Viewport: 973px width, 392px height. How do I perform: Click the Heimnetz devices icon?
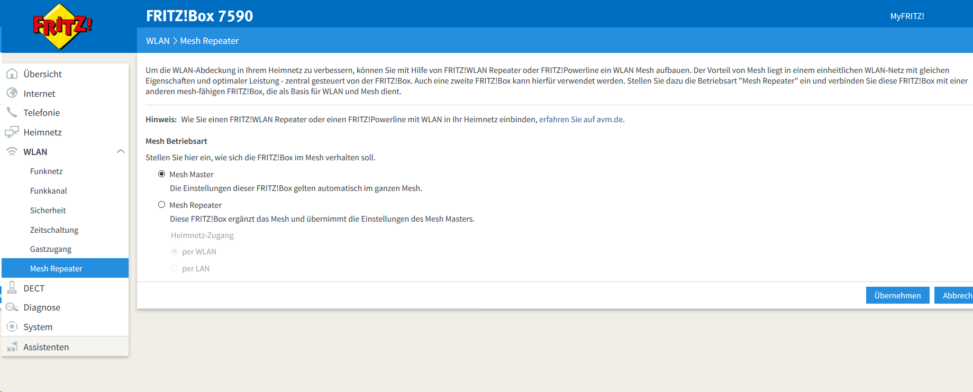click(12, 132)
